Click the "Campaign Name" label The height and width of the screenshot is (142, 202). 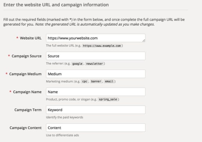pos(27,92)
